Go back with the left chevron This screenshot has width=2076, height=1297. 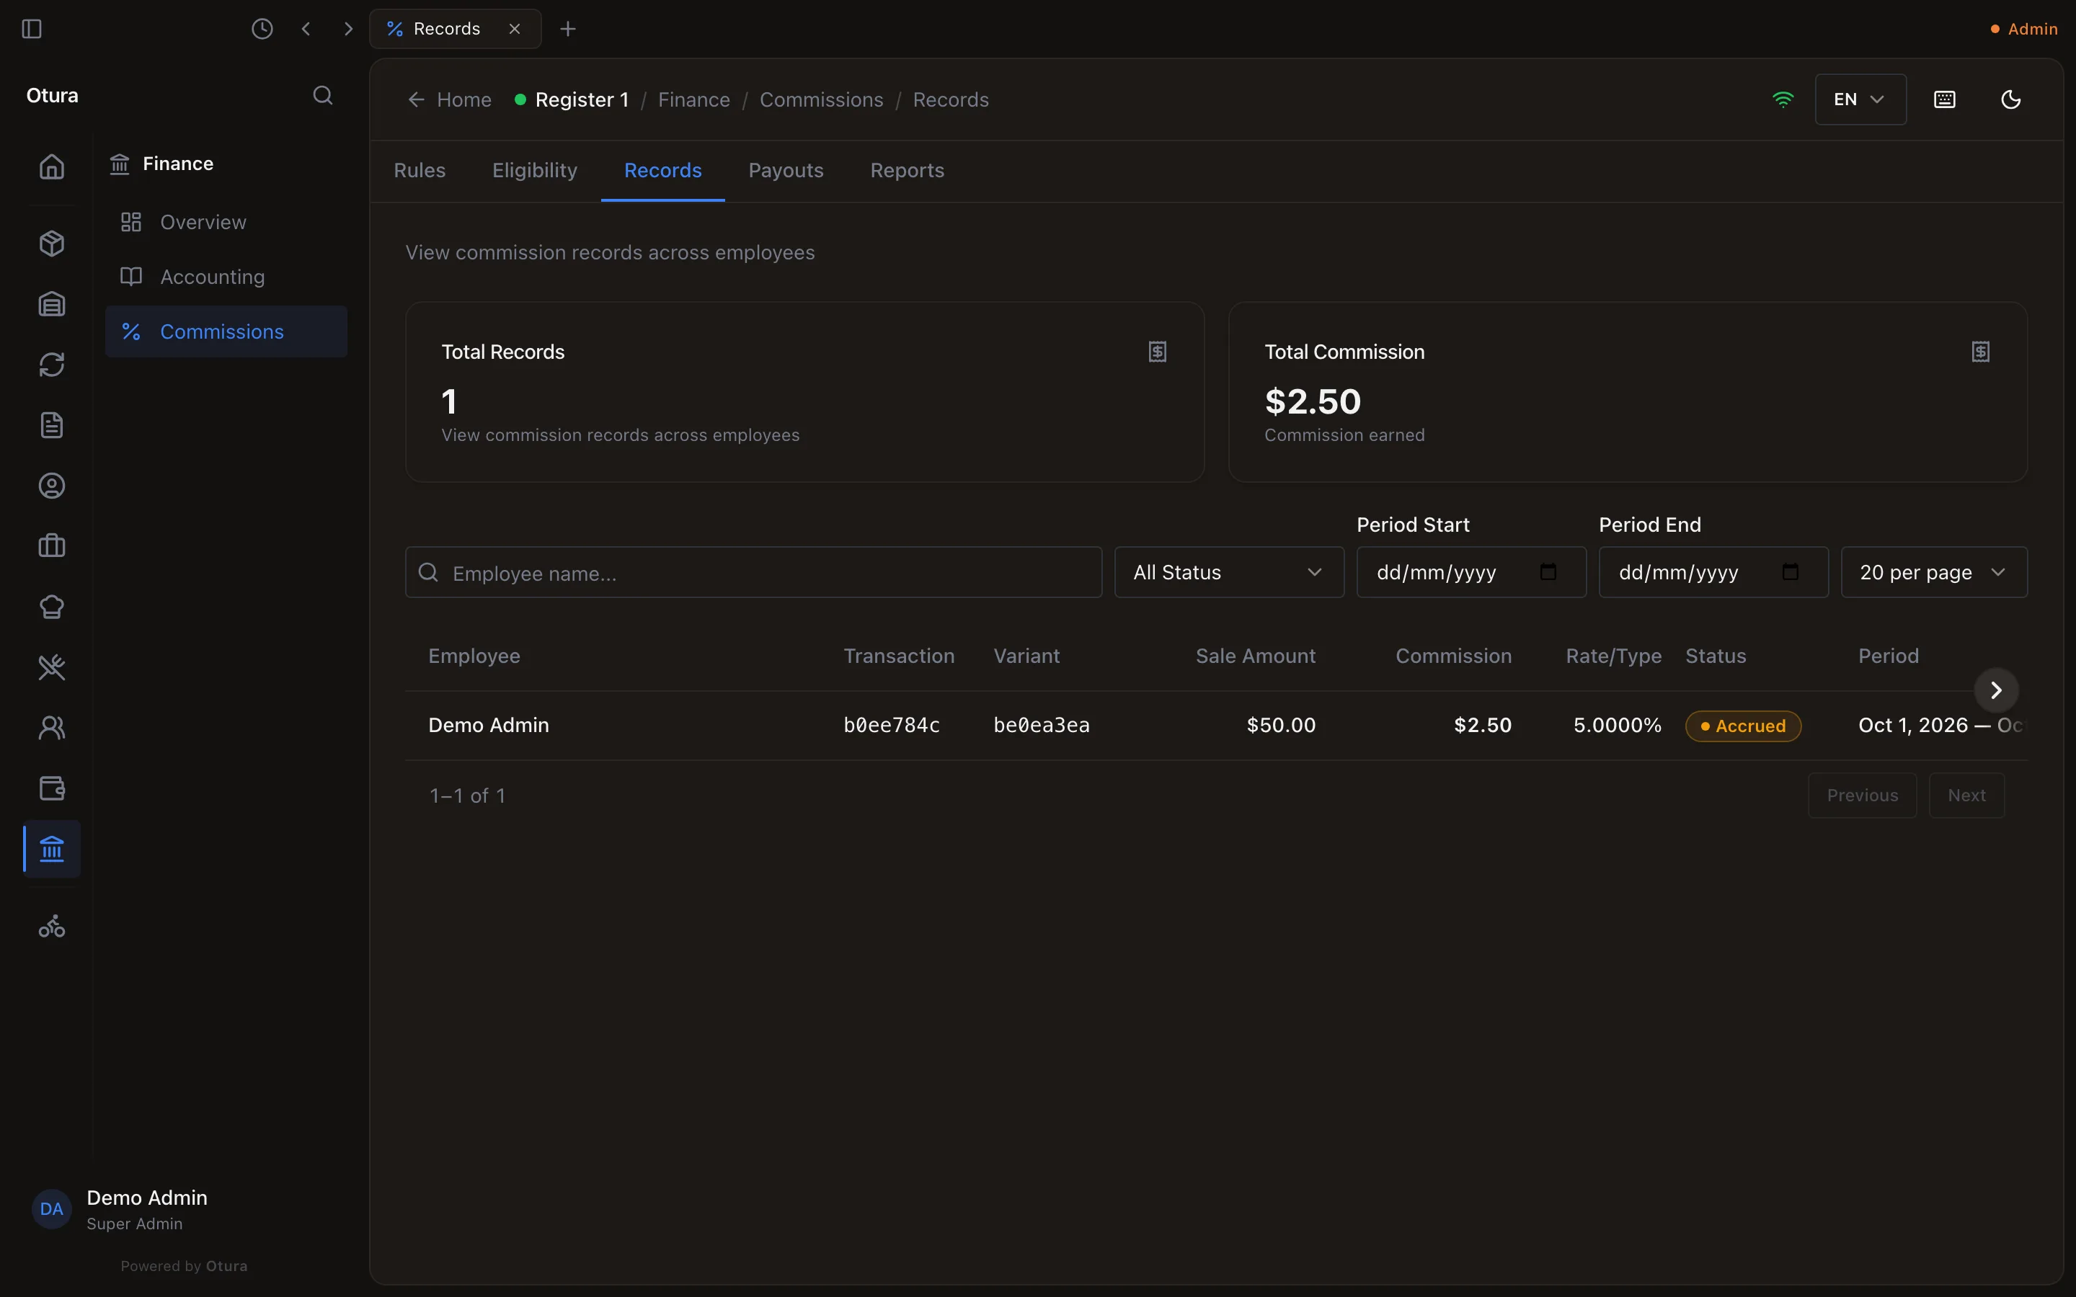[306, 29]
